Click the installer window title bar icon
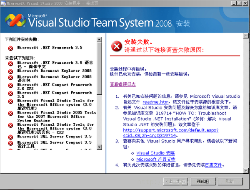The height and width of the screenshot is (190, 250). (3, 3)
